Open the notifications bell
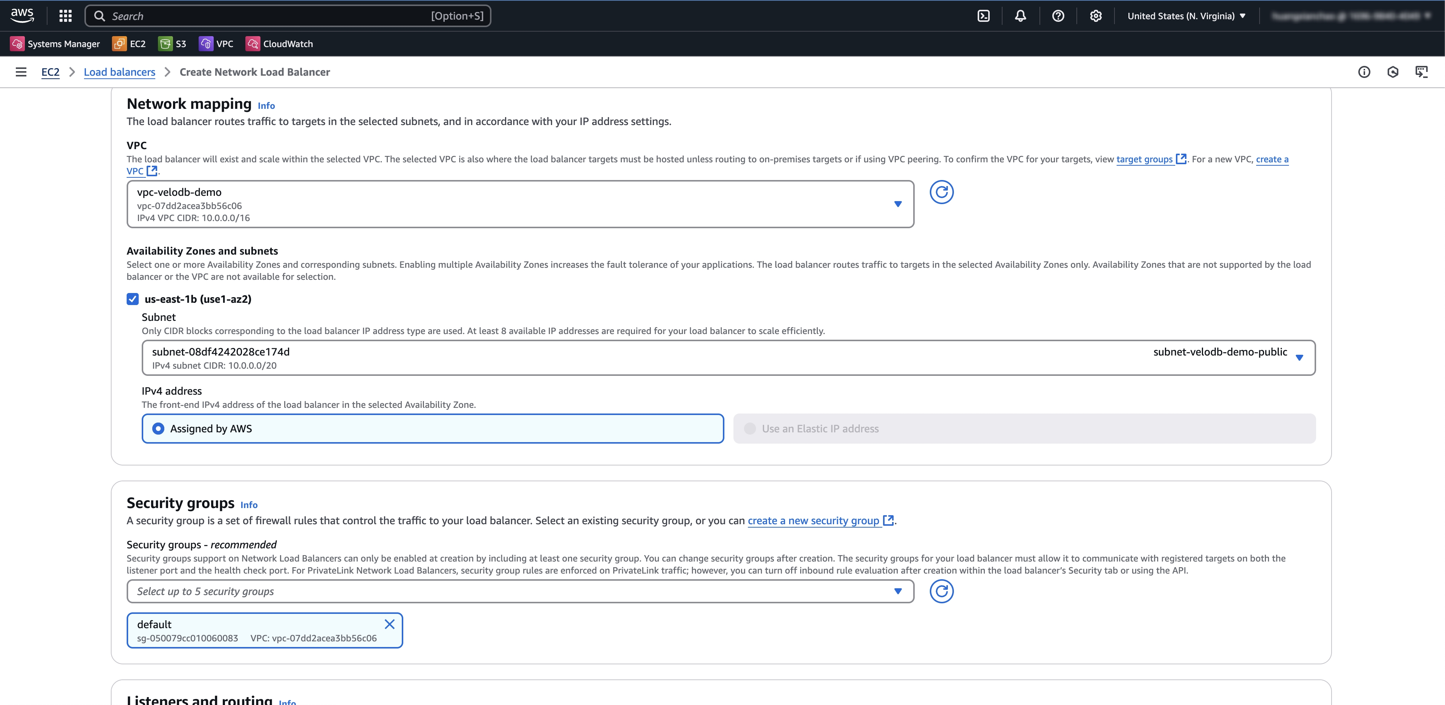Image resolution: width=1445 pixels, height=705 pixels. click(1020, 16)
